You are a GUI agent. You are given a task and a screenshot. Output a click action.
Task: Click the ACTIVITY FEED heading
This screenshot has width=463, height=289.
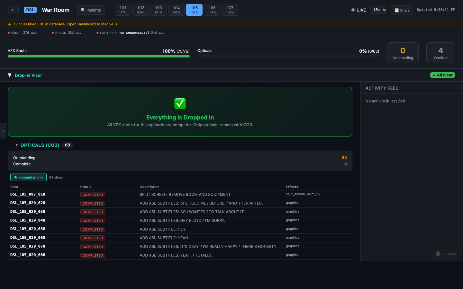click(x=382, y=88)
